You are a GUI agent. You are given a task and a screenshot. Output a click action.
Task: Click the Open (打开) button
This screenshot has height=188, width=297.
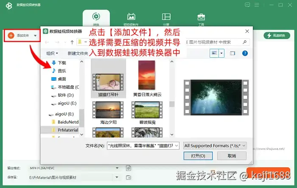(198, 156)
